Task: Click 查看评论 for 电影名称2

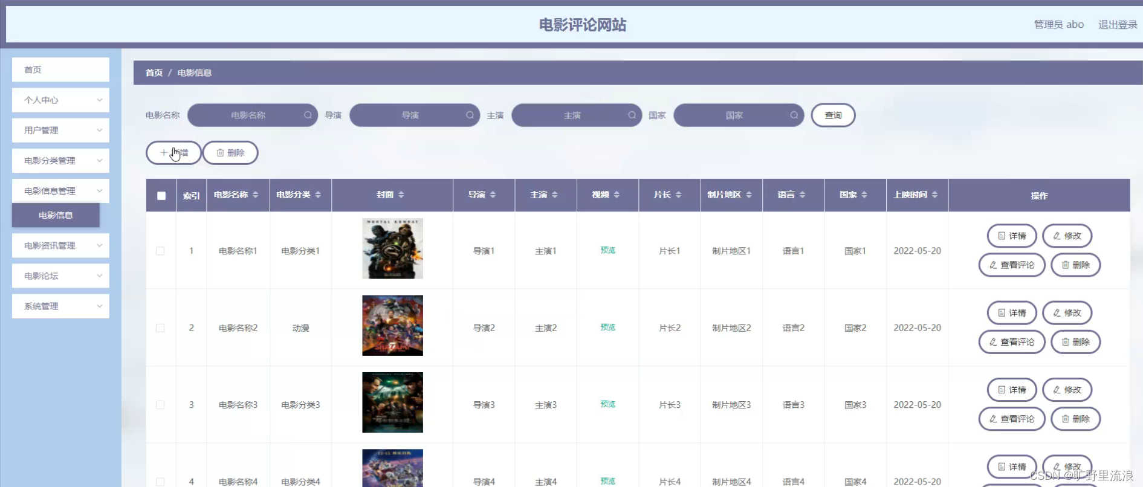Action: point(1012,342)
